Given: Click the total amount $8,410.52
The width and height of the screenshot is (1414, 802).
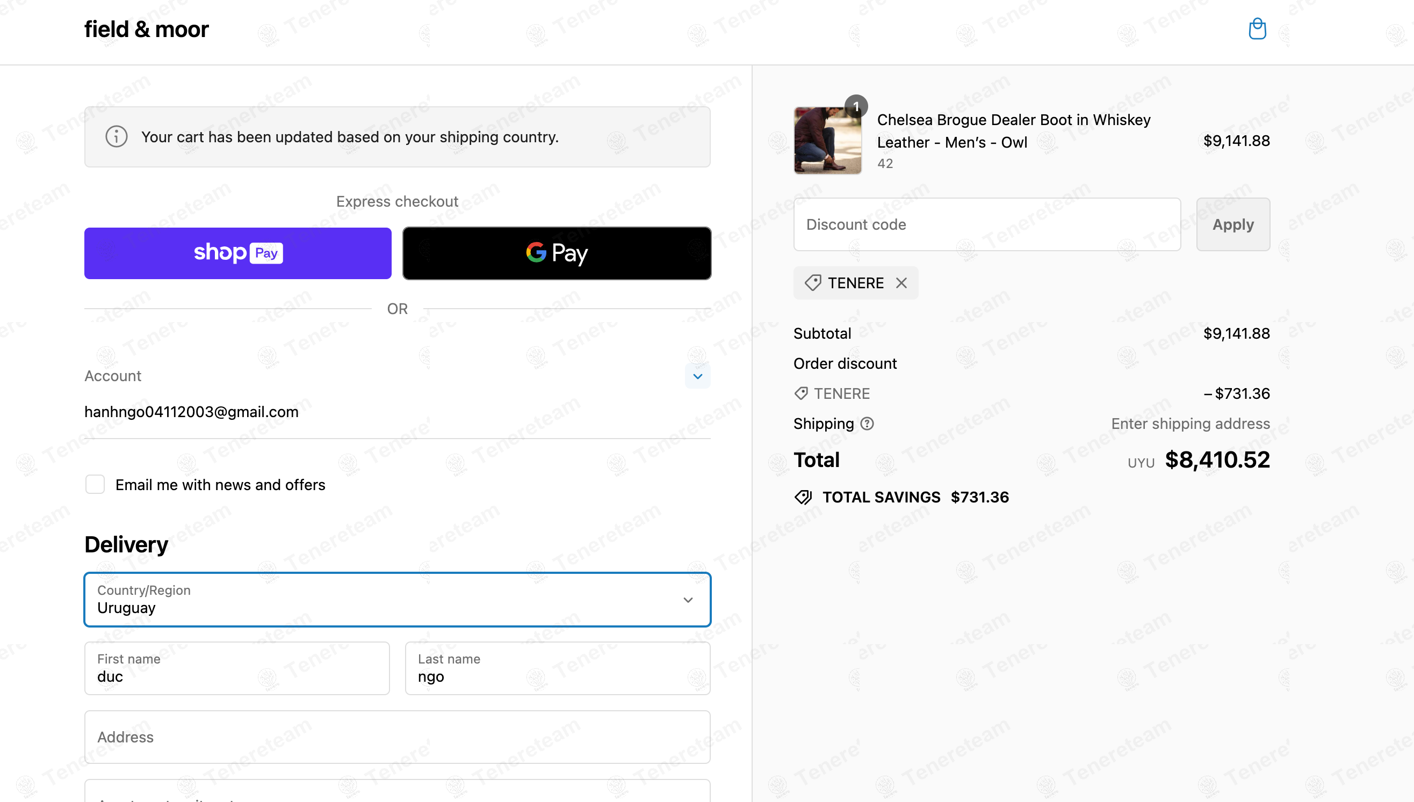Looking at the screenshot, I should coord(1217,460).
